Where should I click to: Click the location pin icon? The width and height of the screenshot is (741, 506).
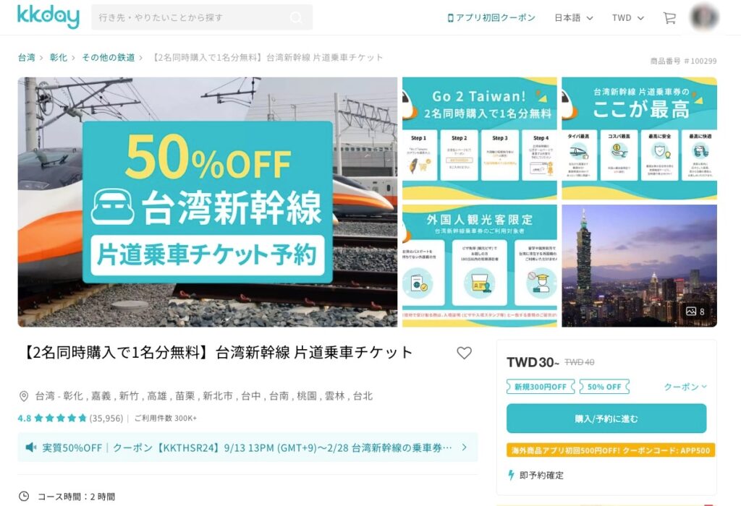(x=24, y=396)
